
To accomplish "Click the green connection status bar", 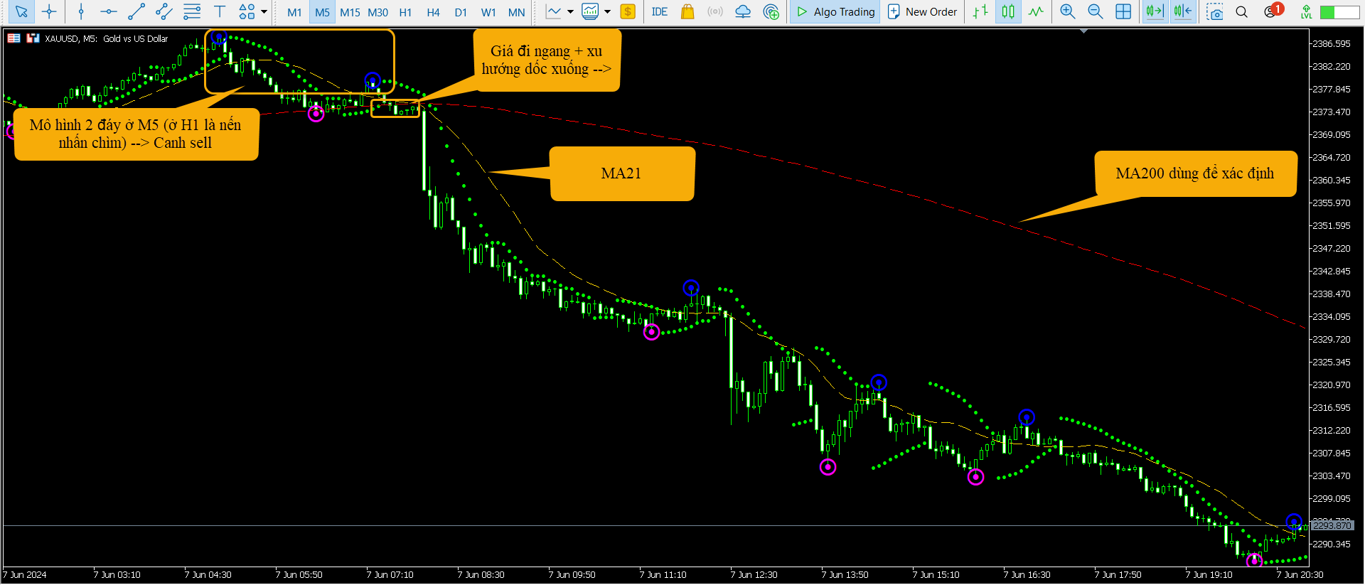I will (1339, 12).
